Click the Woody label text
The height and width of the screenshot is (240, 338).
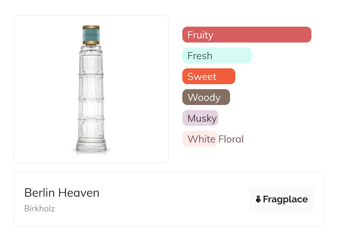tap(204, 97)
